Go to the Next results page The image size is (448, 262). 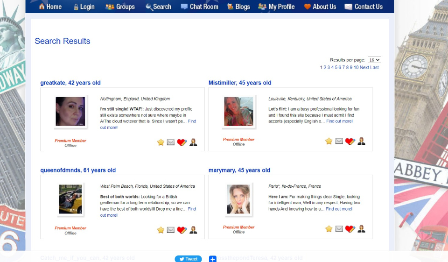click(364, 67)
